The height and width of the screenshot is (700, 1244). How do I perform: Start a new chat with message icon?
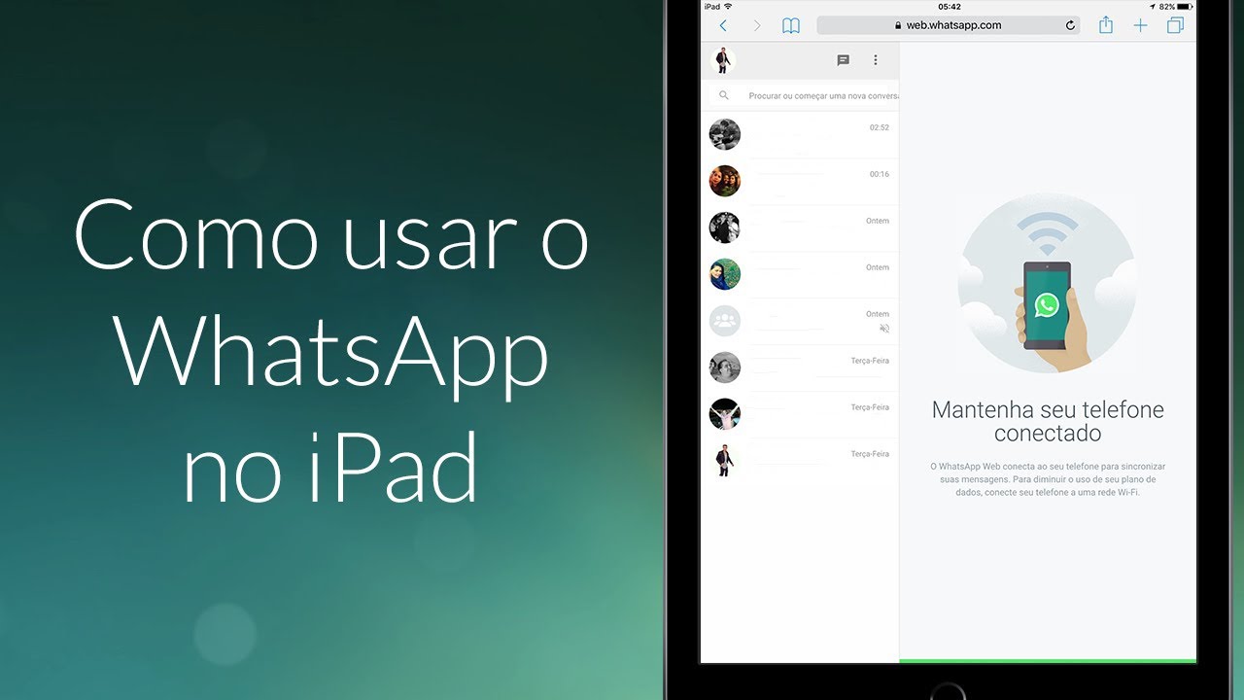click(x=844, y=60)
